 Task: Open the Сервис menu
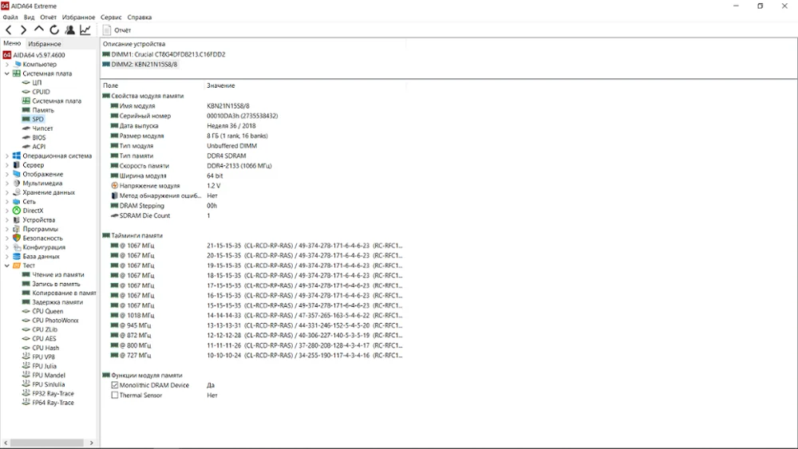pyautogui.click(x=111, y=18)
